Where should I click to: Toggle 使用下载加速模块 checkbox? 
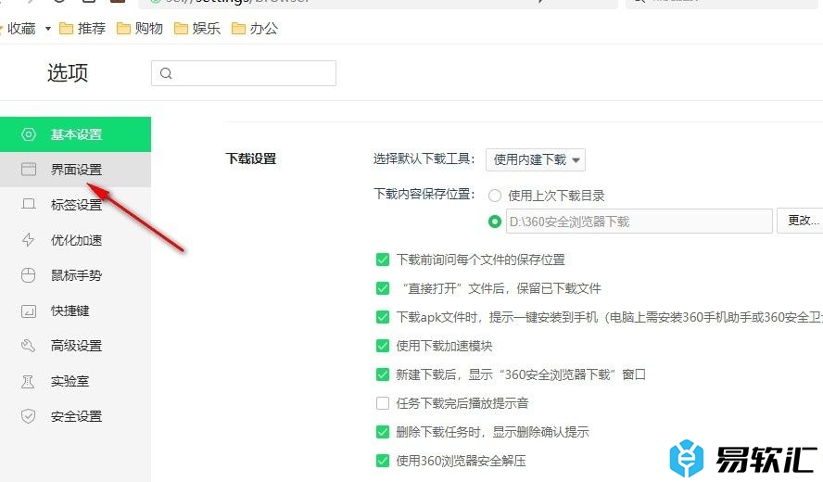(x=383, y=346)
